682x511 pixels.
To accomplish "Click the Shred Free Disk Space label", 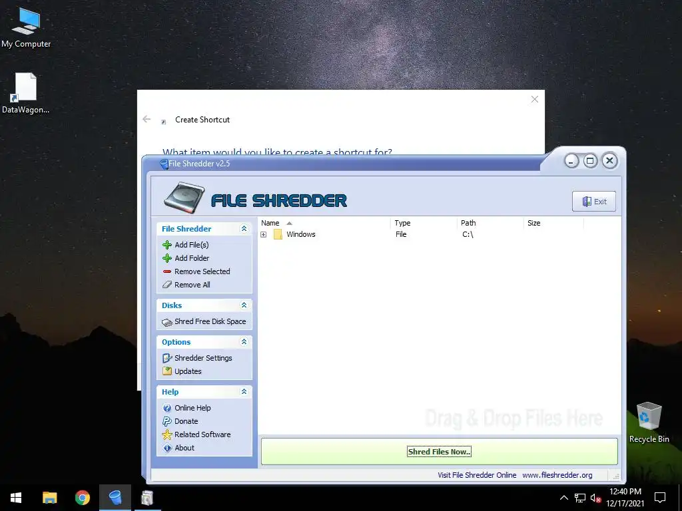I will click(210, 321).
